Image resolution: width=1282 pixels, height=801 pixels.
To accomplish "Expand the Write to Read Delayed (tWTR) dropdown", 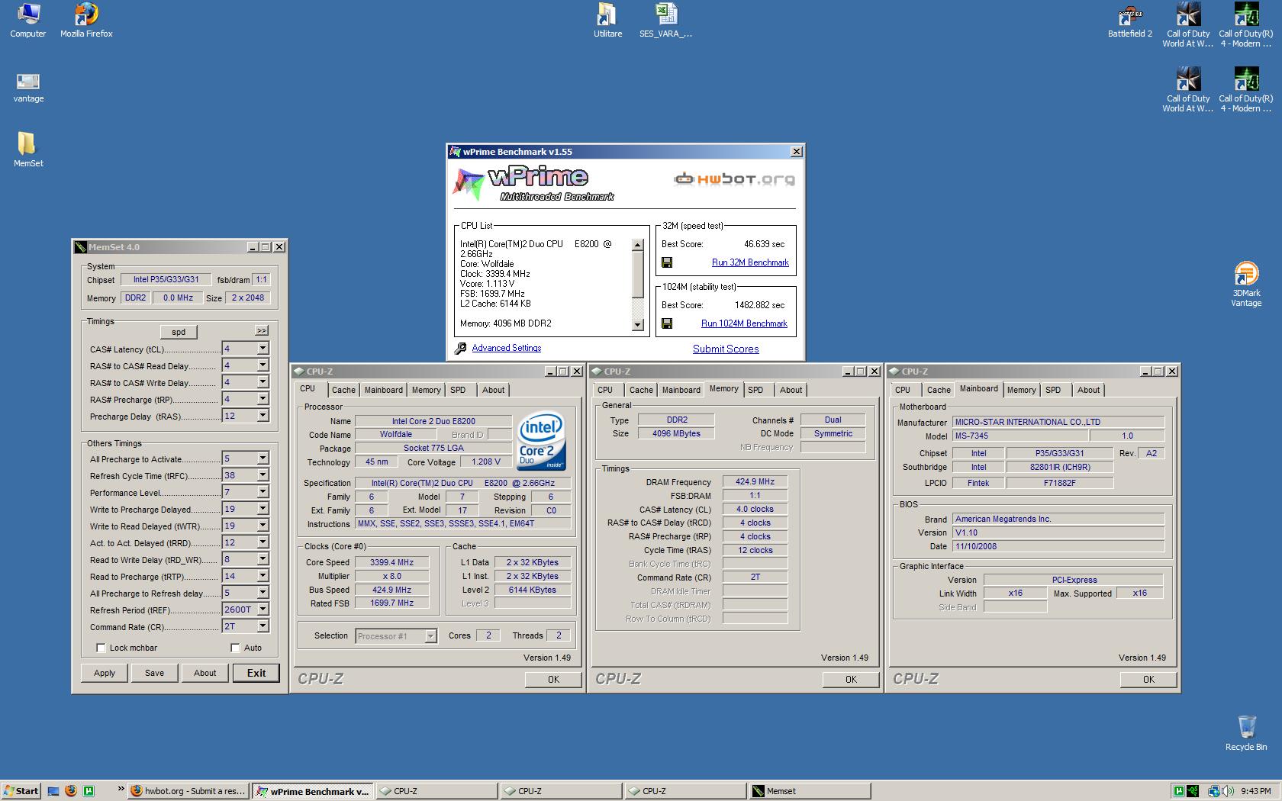I will 263,526.
